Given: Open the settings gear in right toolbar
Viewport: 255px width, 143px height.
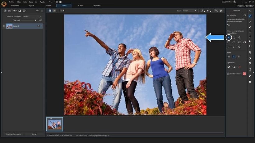Looking at the screenshot, I should (x=250, y=82).
